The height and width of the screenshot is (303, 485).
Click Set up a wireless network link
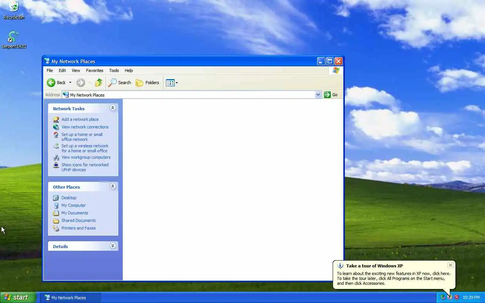[85, 148]
